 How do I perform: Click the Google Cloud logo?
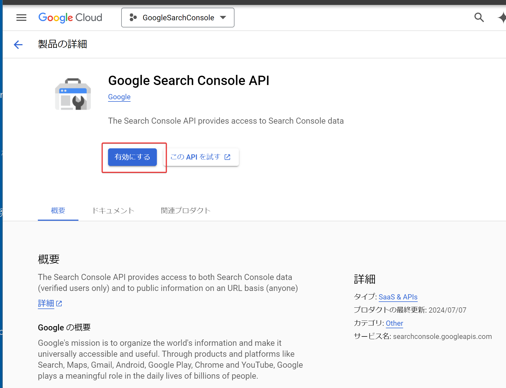pos(70,18)
